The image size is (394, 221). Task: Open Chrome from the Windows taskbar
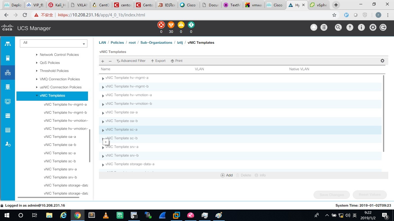[x=77, y=215]
